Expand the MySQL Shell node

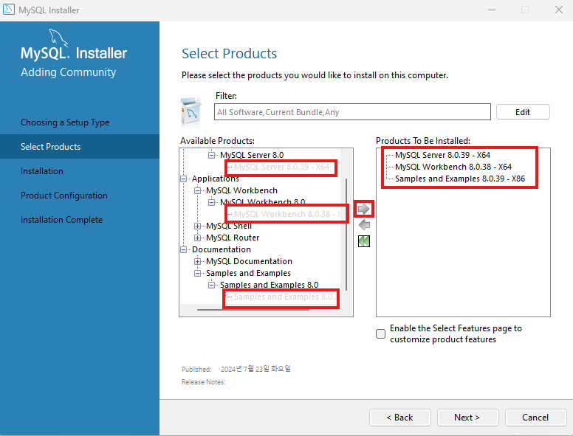point(197,226)
